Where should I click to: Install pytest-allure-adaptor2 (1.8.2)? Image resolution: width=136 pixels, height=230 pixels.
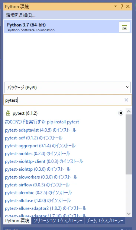pyautogui.click(x=45, y=208)
